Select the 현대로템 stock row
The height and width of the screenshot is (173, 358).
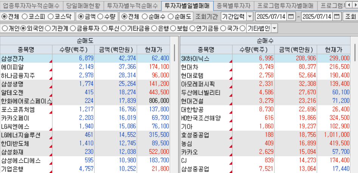265,75
